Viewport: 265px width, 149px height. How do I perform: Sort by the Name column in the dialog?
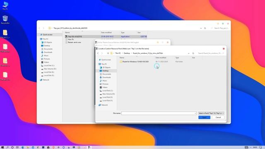(x=122, y=58)
